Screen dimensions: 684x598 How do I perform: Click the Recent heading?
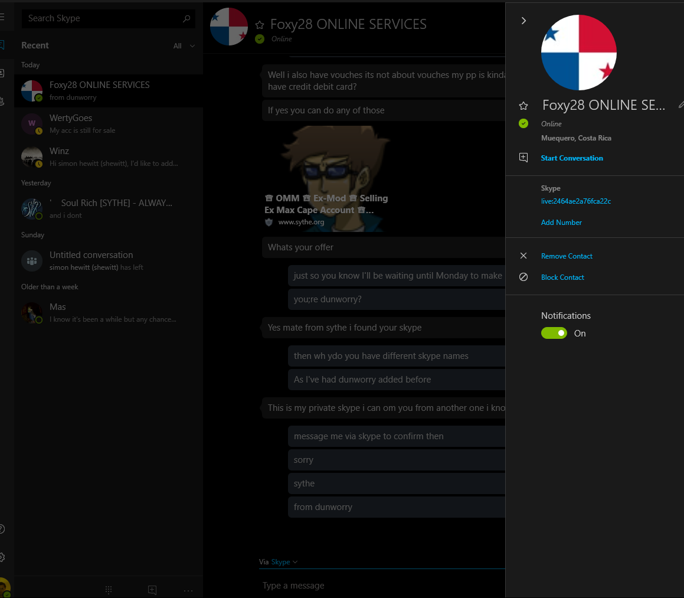click(x=35, y=45)
